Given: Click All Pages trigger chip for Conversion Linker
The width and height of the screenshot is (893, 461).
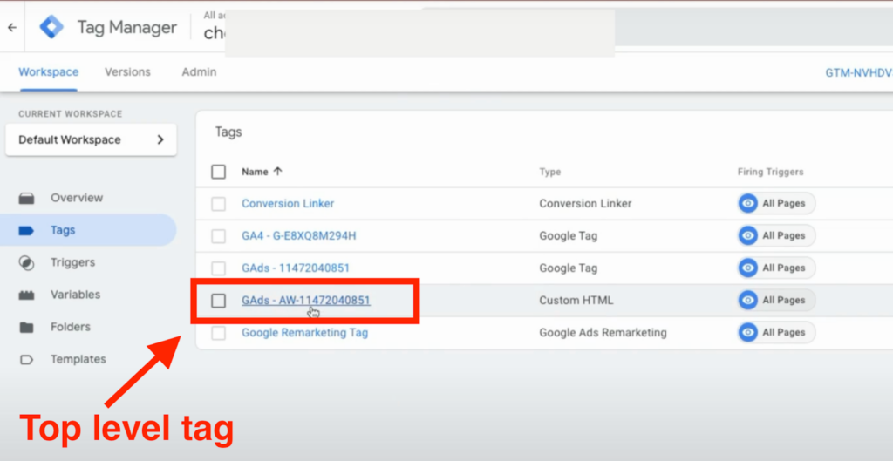Looking at the screenshot, I should [777, 203].
